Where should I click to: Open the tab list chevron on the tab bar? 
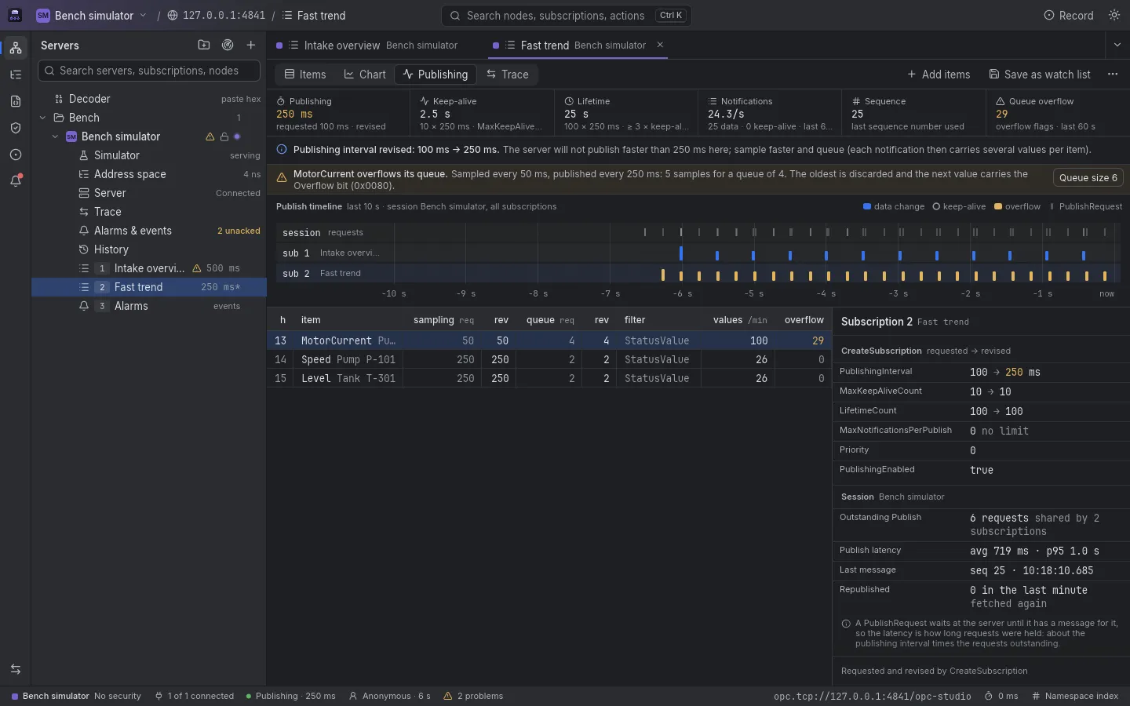tap(1117, 45)
